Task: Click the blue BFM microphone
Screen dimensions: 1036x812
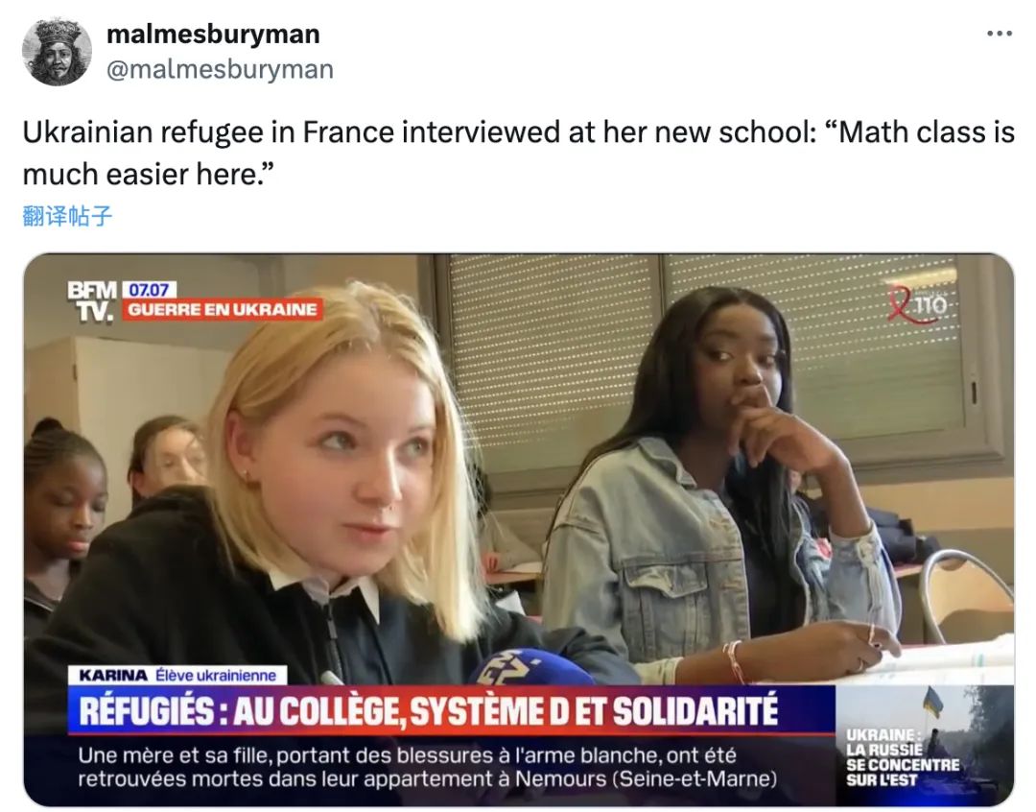Action: click(x=531, y=666)
